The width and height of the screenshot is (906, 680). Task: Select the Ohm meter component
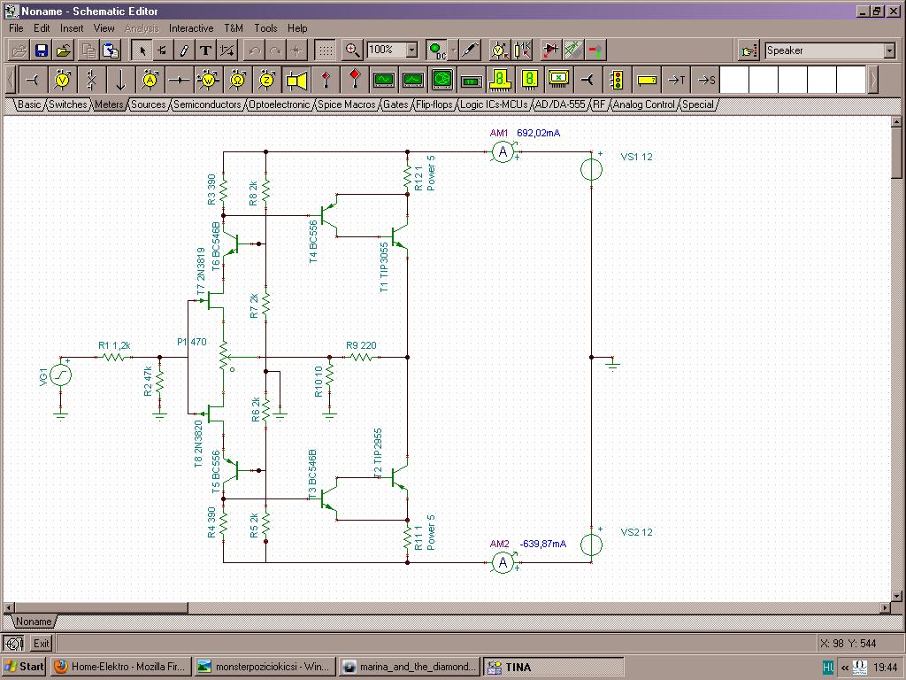(x=237, y=81)
